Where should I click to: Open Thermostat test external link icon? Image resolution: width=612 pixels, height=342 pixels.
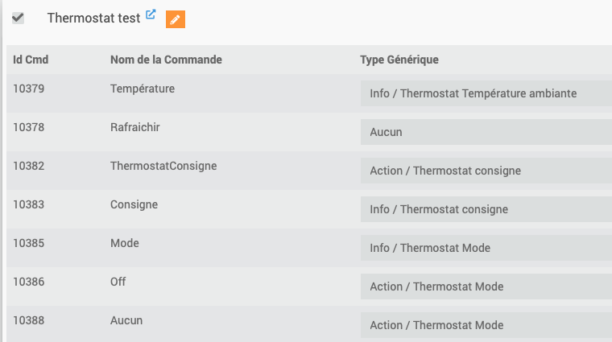pyautogui.click(x=151, y=14)
